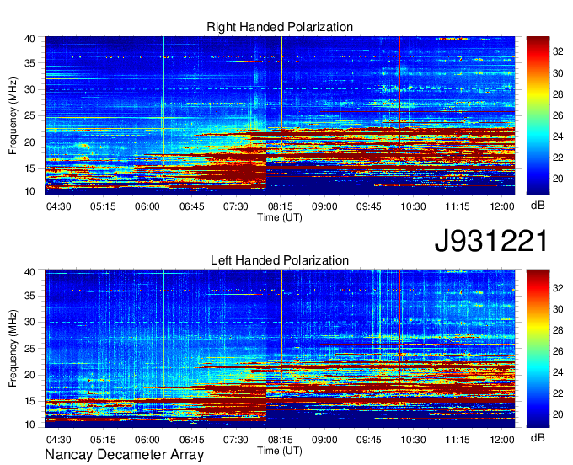Click the 09:00 time tick under Left Handed plot
The image size is (573, 465).
(x=324, y=440)
